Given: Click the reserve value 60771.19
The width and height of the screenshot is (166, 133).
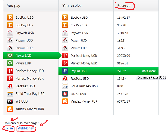Looking at the screenshot, I should (x=123, y=101).
